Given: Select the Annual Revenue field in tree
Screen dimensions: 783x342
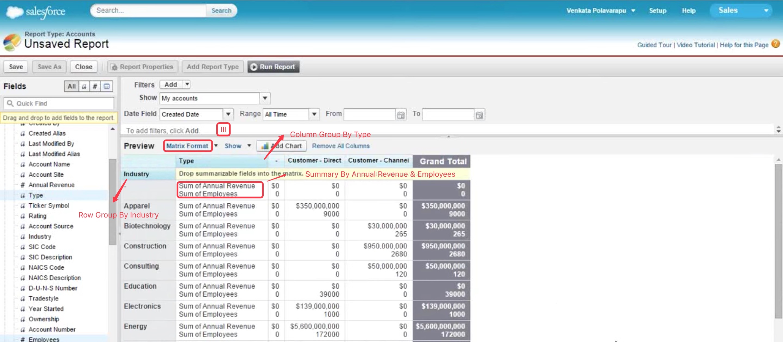Looking at the screenshot, I should [51, 185].
